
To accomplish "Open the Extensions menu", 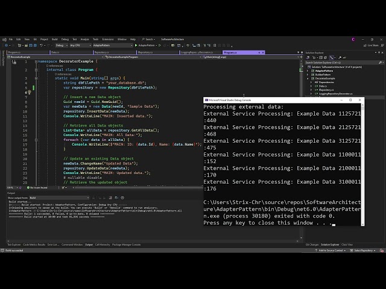I will 108,39.
